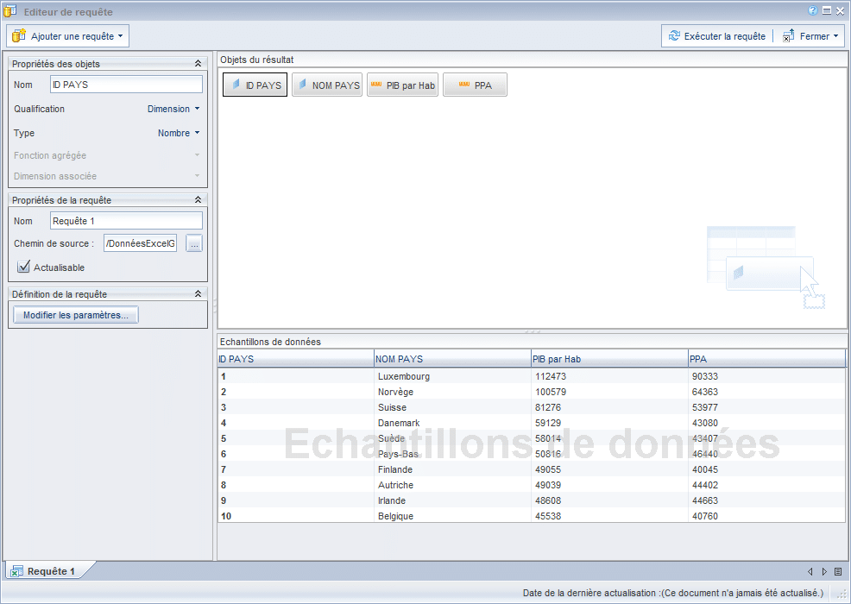Click the refresh icon on Exécuter la requête

click(674, 36)
